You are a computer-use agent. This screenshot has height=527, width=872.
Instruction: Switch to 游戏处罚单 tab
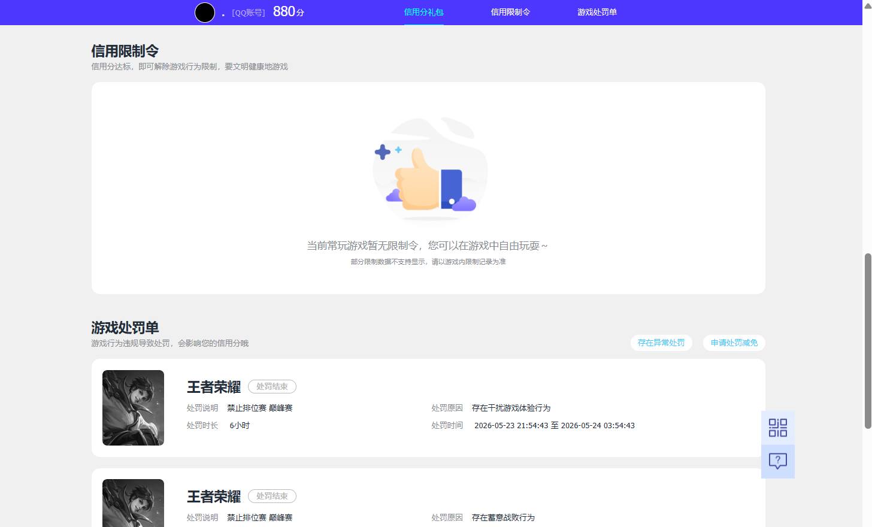coord(597,12)
